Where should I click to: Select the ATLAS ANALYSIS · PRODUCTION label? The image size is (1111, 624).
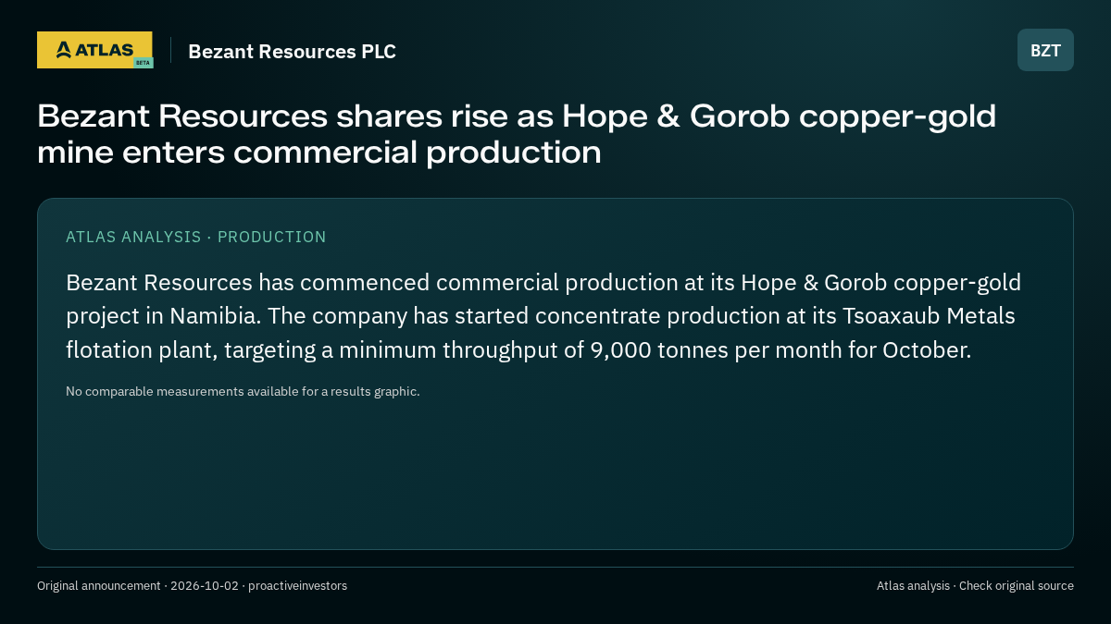click(x=196, y=237)
